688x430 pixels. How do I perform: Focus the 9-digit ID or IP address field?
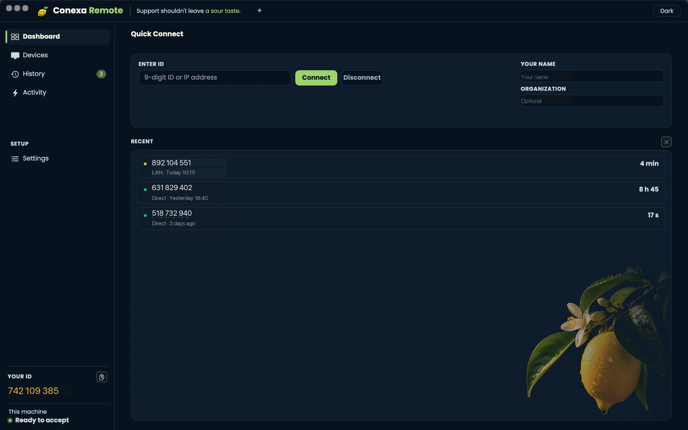[x=215, y=78]
